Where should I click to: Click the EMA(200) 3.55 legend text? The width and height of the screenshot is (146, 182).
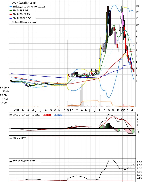coord(22,18)
